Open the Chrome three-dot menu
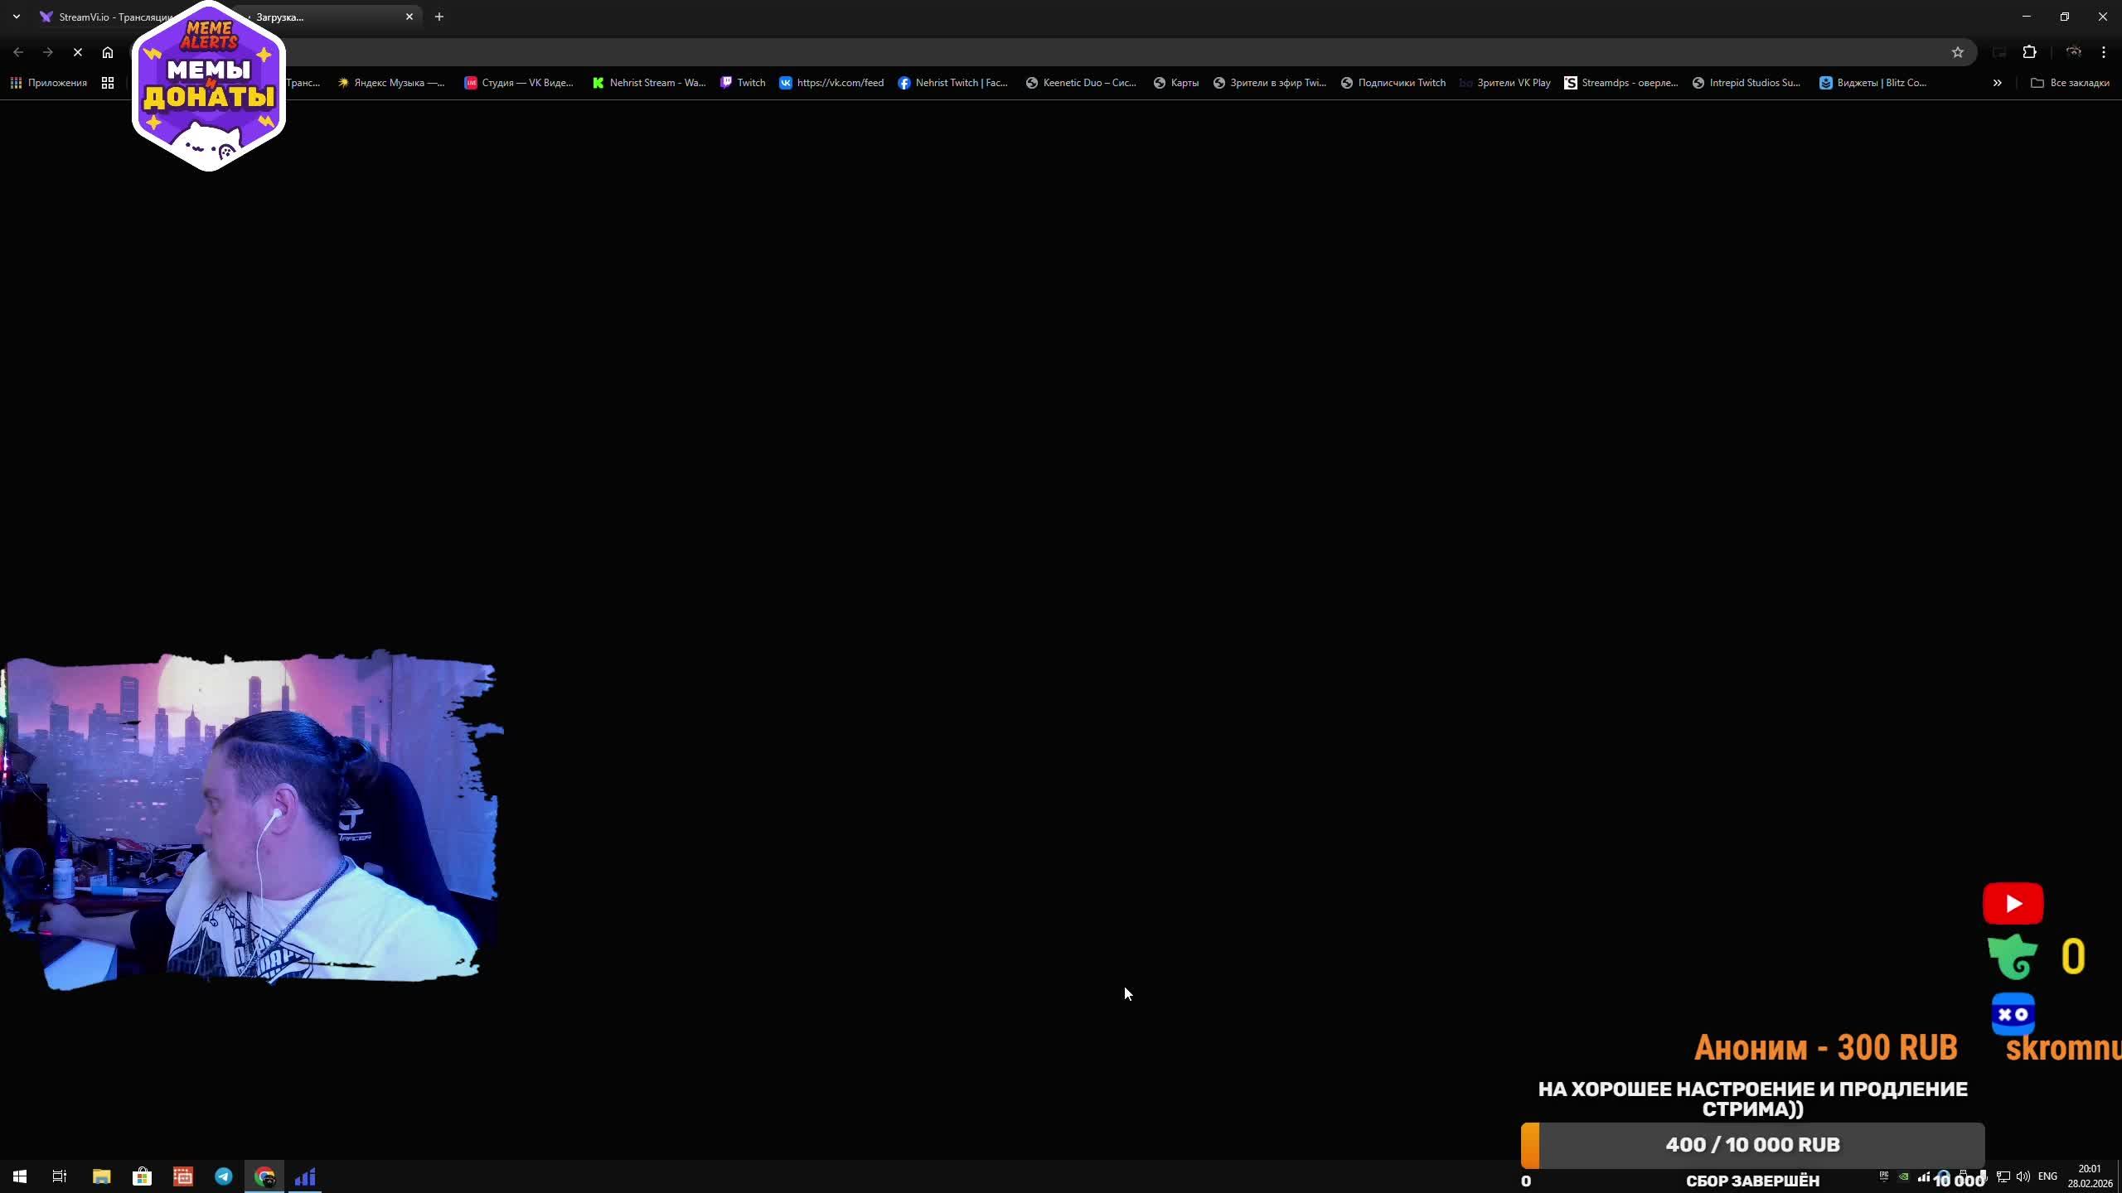2122x1193 pixels. tap(2104, 52)
